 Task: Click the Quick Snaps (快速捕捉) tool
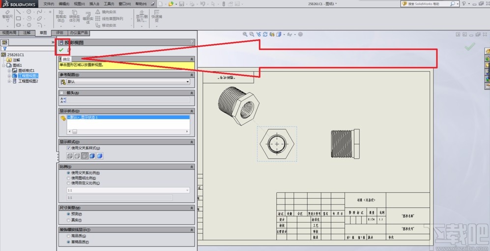click(157, 17)
